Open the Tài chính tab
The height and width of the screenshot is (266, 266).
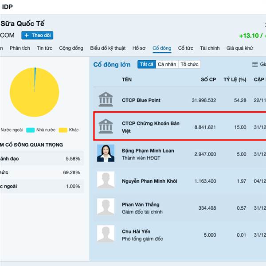210,48
